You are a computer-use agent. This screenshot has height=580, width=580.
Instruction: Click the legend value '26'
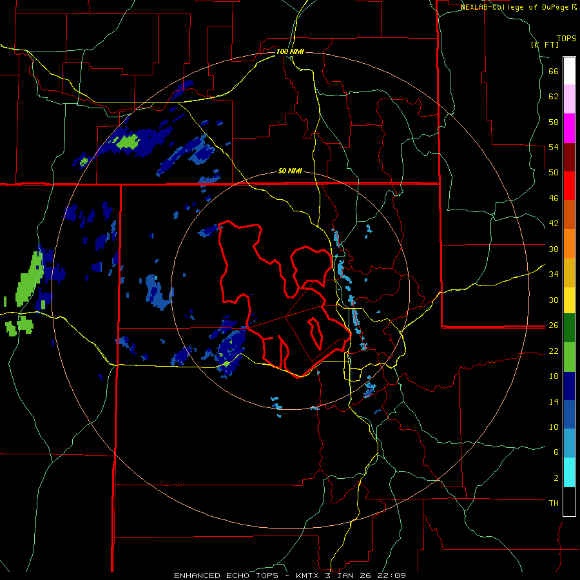[x=554, y=325]
